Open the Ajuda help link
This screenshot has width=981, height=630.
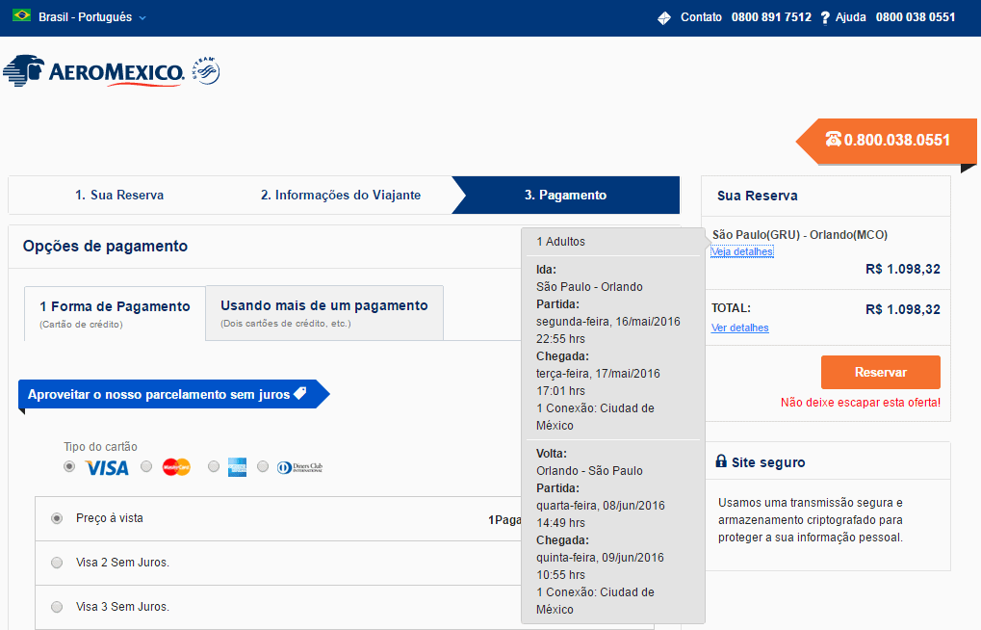pyautogui.click(x=850, y=17)
